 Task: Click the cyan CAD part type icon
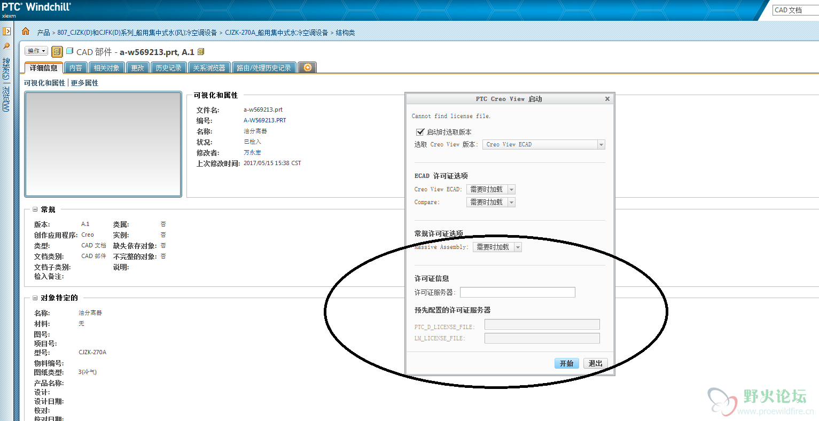tap(69, 51)
